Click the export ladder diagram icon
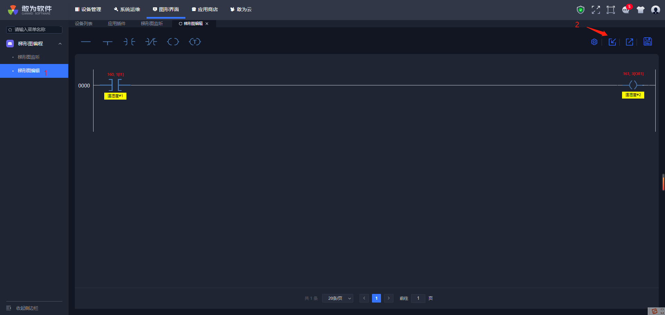This screenshot has width=665, height=315. [x=630, y=42]
